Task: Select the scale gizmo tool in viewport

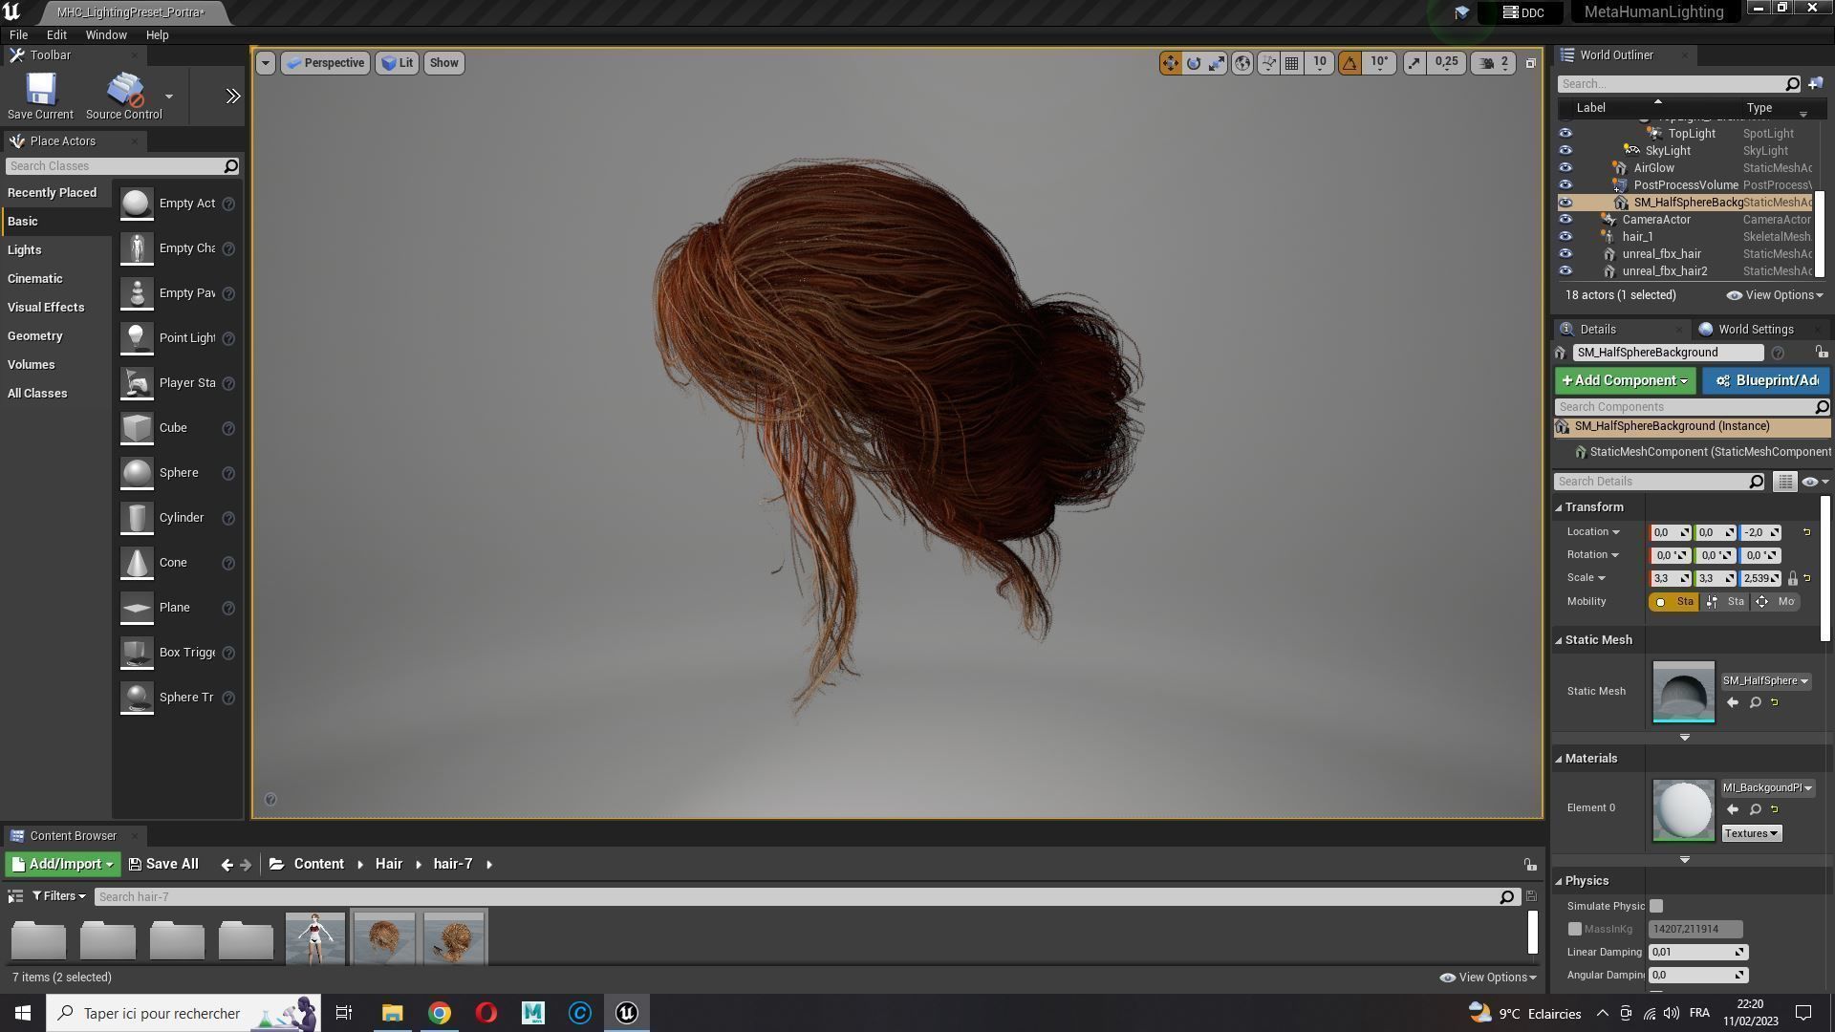Action: [1217, 63]
